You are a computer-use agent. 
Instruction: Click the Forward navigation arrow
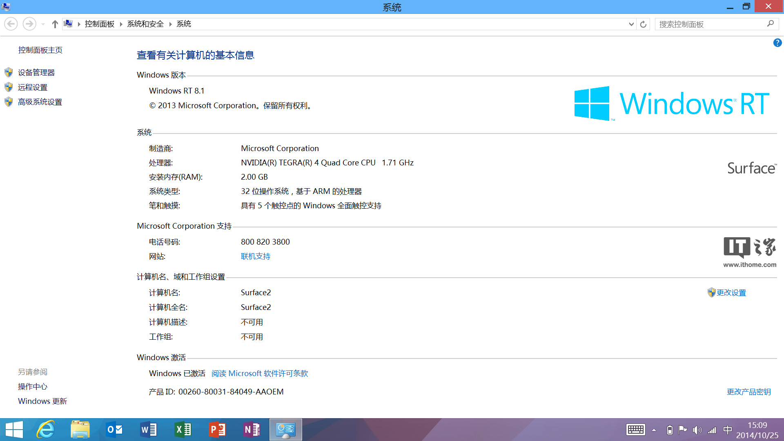pyautogui.click(x=29, y=24)
